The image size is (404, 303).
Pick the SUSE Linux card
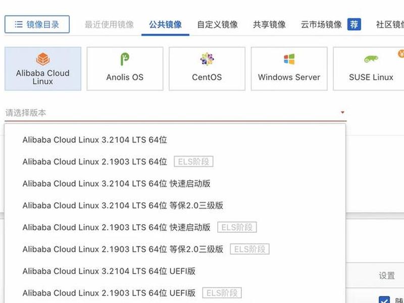[370, 69]
